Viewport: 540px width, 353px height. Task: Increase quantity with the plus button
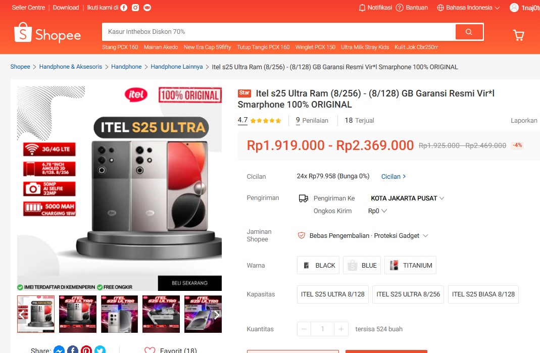pyautogui.click(x=341, y=329)
